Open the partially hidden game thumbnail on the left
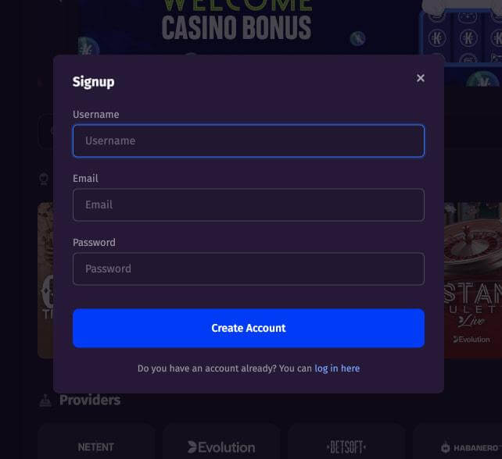The image size is (502, 459). point(45,280)
